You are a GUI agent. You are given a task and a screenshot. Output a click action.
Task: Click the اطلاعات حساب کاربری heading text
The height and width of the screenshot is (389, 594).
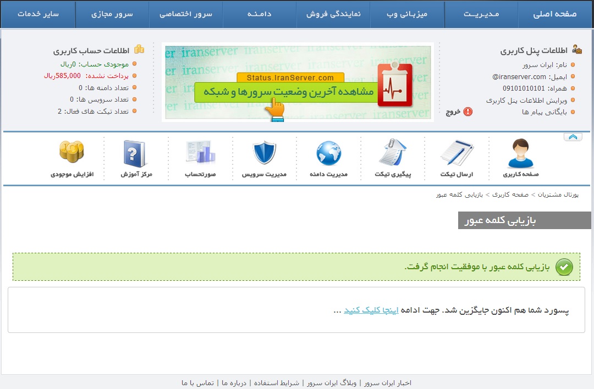pos(91,51)
